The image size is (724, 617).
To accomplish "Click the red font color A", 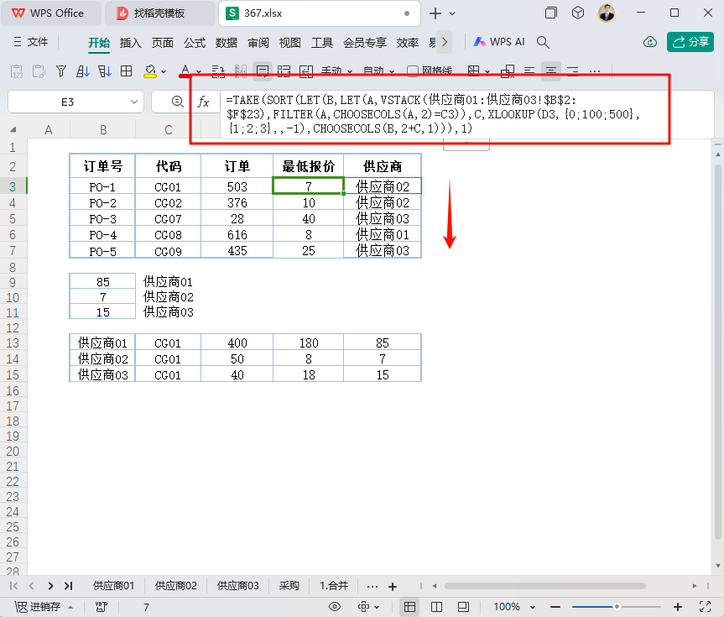I will pos(185,71).
